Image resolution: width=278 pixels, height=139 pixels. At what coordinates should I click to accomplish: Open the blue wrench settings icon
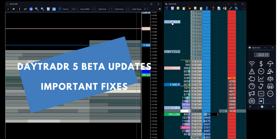(x=230, y=8)
